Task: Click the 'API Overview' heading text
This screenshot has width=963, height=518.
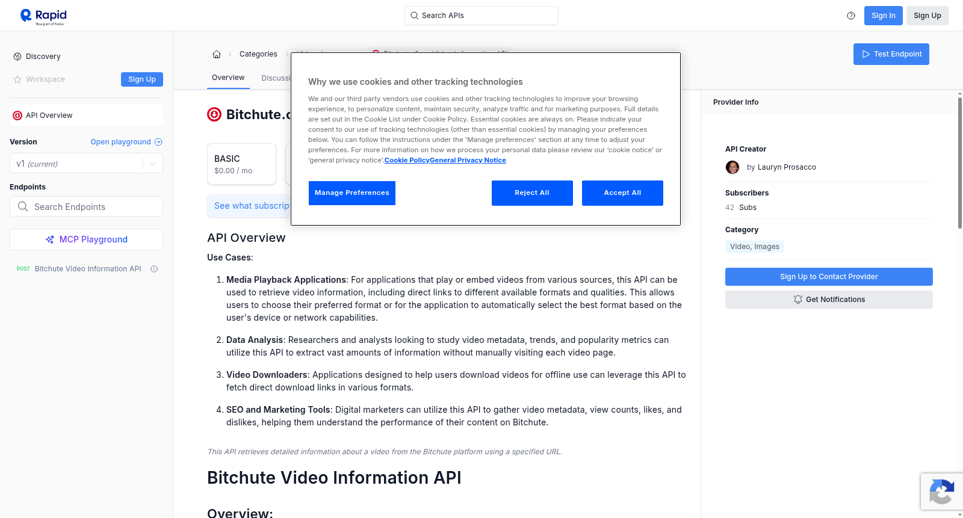Action: [246, 238]
